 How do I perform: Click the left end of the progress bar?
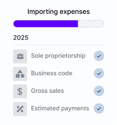point(15,24)
